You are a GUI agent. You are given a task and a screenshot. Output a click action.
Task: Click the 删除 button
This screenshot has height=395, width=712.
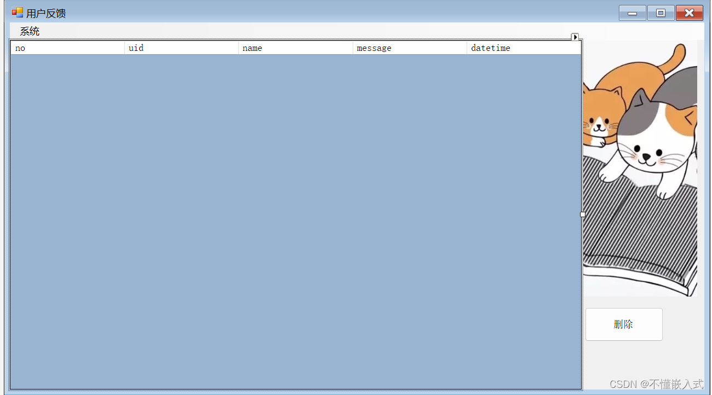(x=624, y=324)
